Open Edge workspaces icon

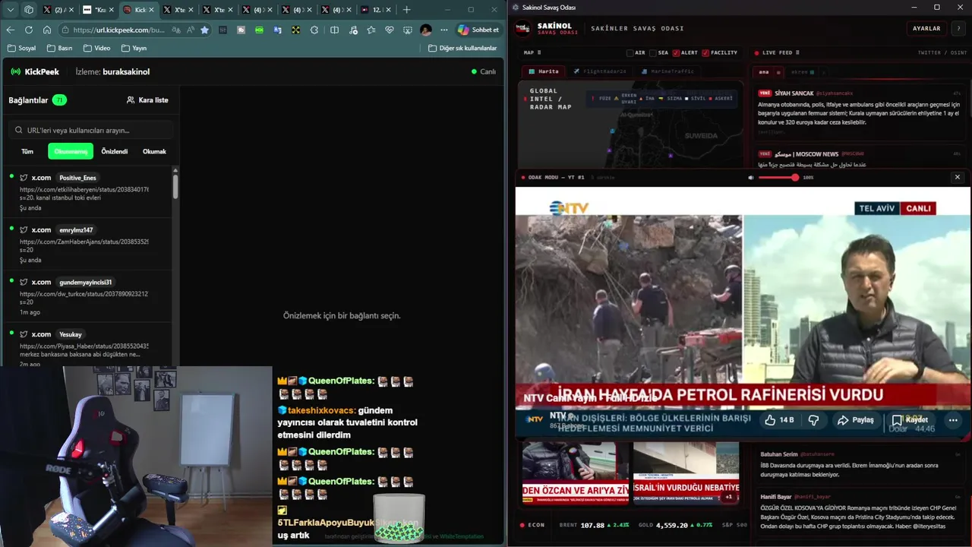point(29,10)
